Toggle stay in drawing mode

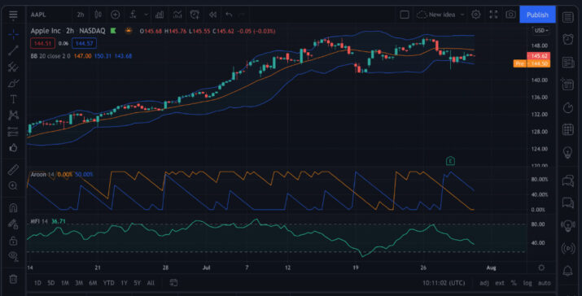pyautogui.click(x=13, y=224)
